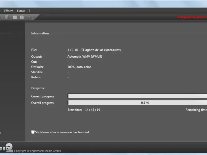
Task: Click the output value Automatic WMV (WMV9)
Action: tap(85, 57)
